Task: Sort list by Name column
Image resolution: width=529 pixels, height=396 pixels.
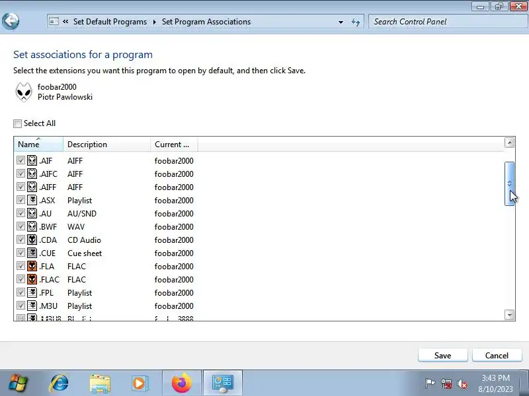Action: (38, 144)
